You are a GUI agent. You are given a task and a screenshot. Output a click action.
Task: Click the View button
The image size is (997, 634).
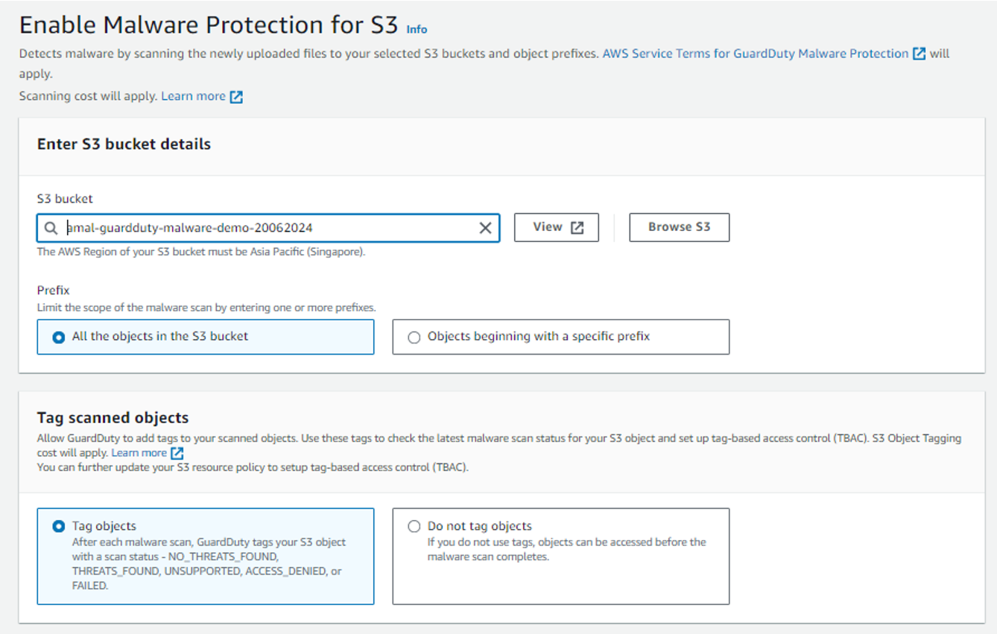tap(557, 227)
